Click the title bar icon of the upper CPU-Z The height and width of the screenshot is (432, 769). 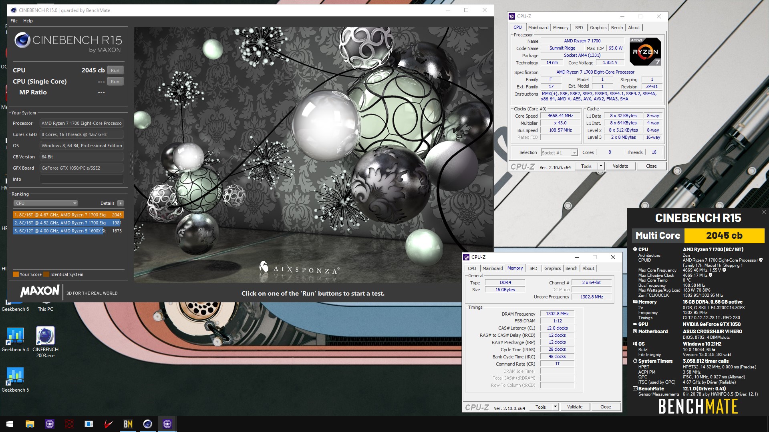(x=512, y=16)
